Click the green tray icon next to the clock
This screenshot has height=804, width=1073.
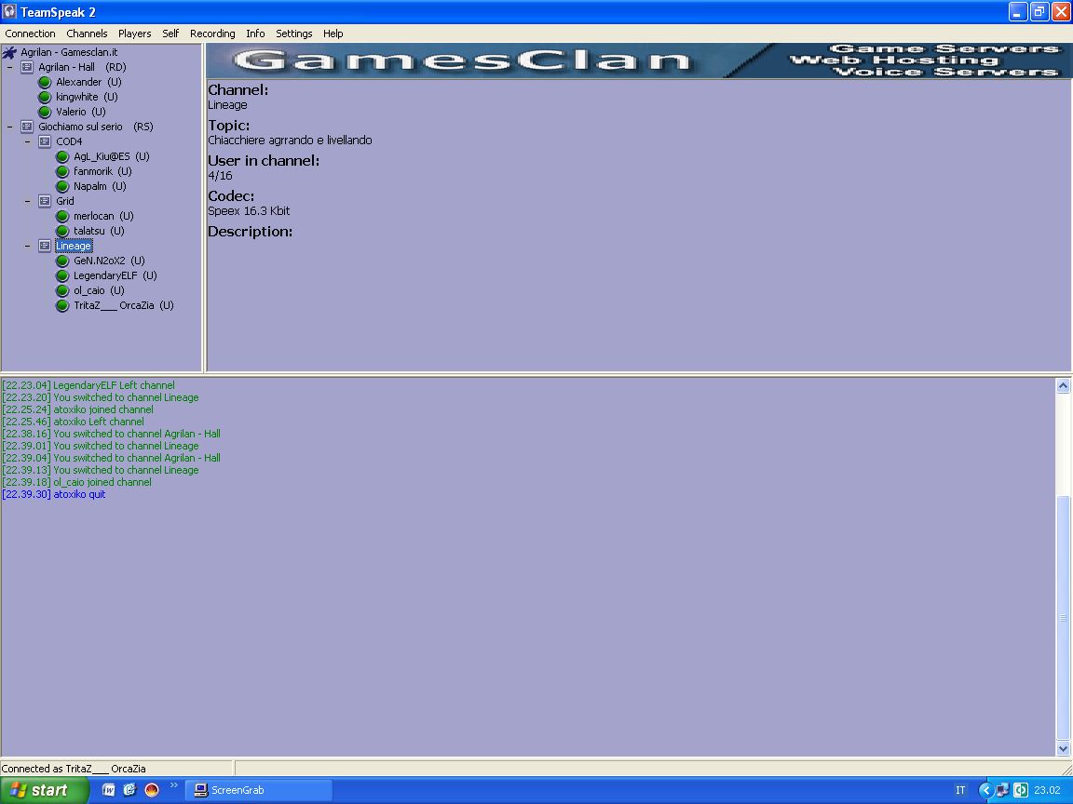pyautogui.click(x=1020, y=790)
